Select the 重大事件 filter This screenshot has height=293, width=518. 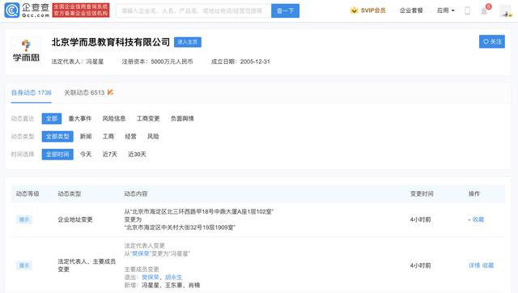tap(80, 119)
